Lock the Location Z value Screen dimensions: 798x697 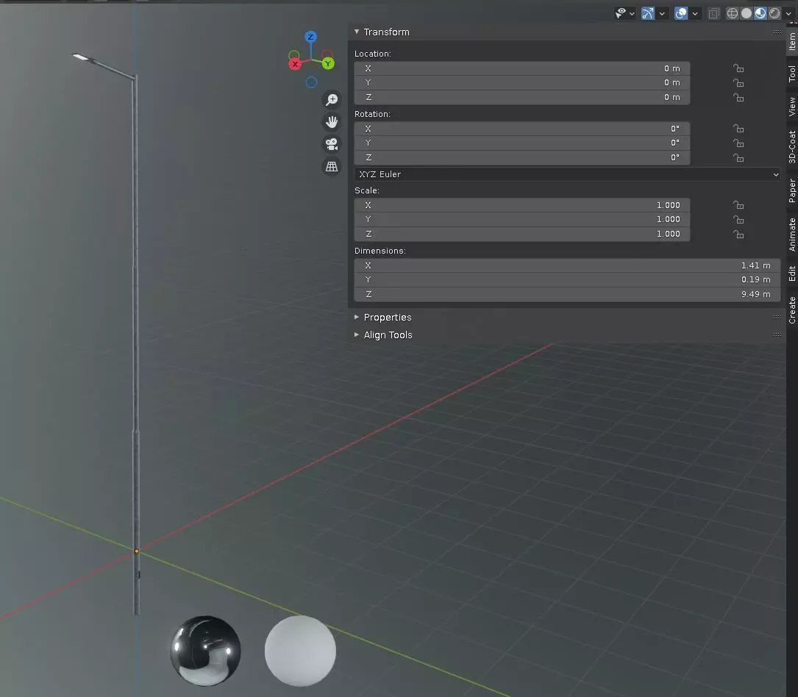tap(738, 97)
